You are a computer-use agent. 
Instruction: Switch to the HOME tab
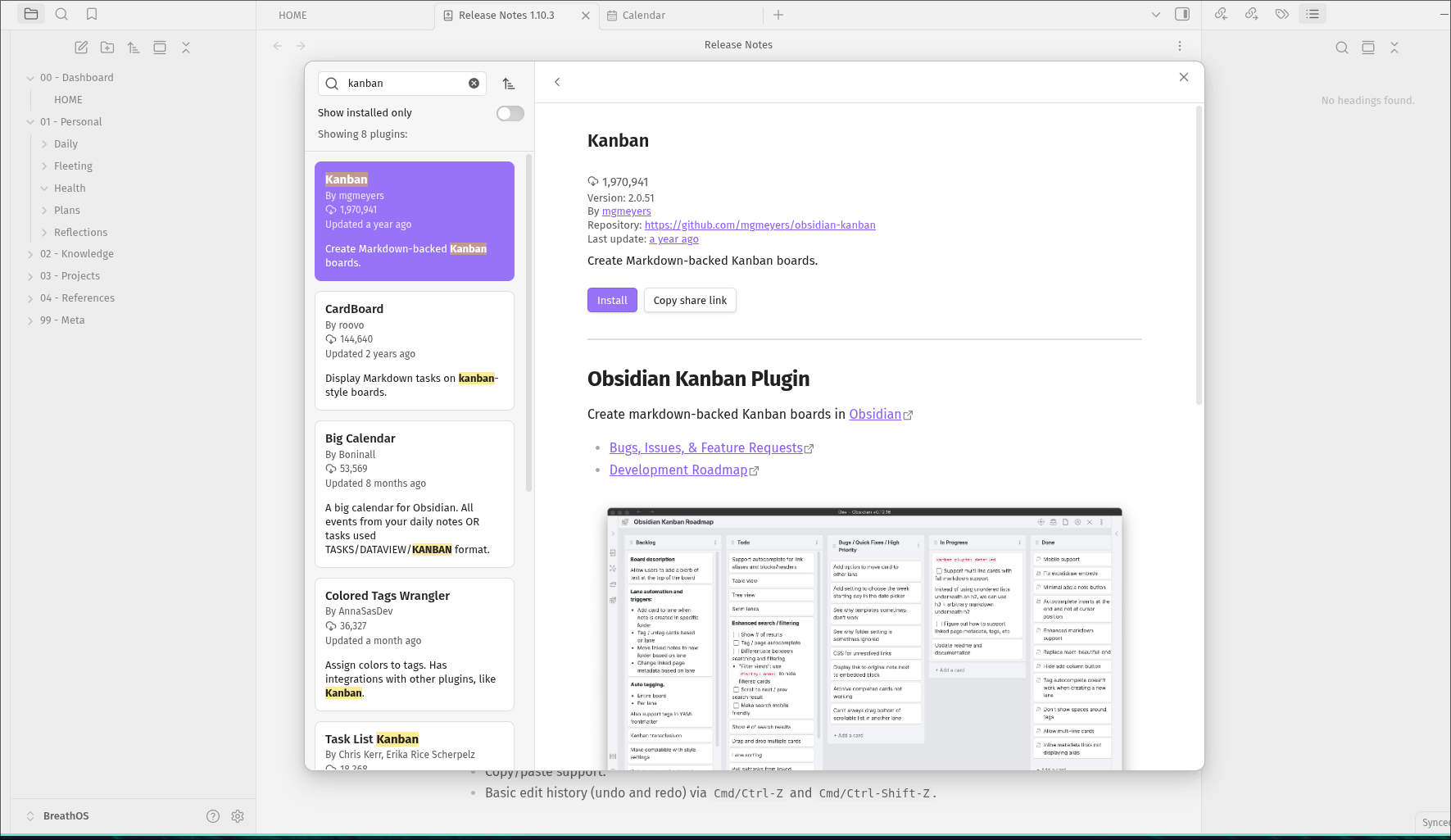(292, 15)
